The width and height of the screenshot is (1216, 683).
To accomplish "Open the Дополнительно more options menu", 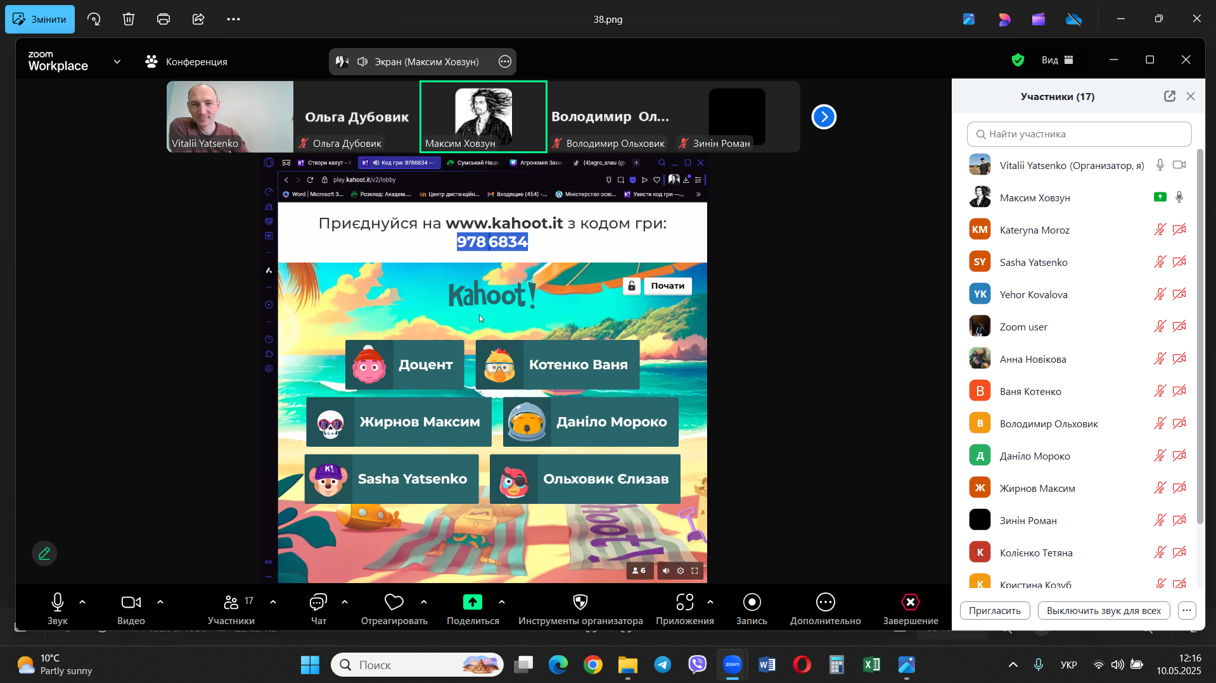I will coord(825,608).
